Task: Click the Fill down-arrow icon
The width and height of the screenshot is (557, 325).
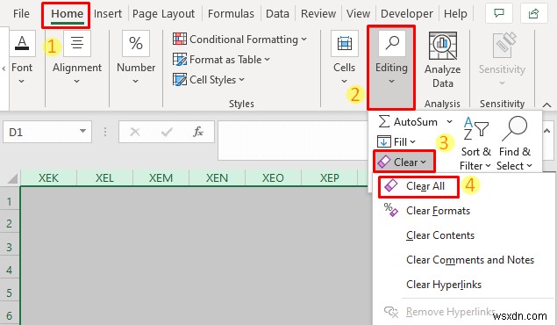Action: (383, 141)
